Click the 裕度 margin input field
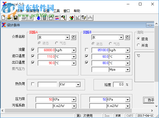The width and height of the screenshot is (159, 118). pyautogui.click(x=119, y=84)
